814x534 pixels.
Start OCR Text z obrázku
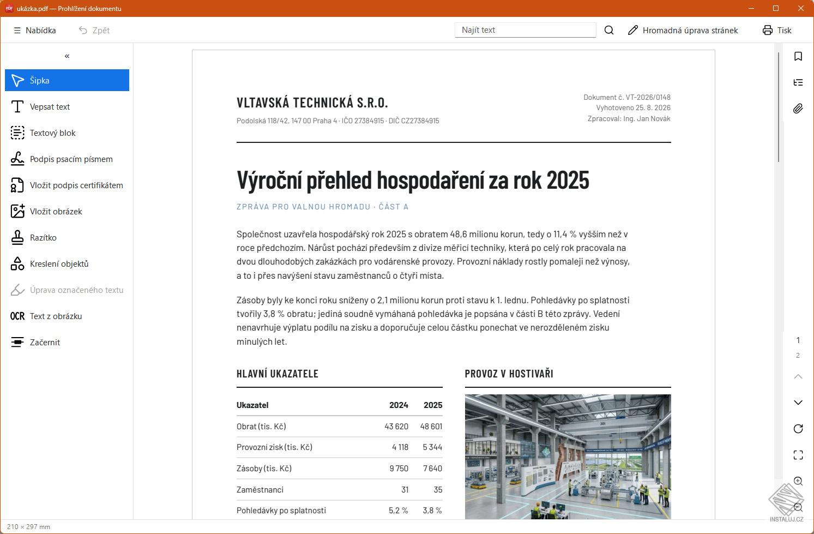click(67, 316)
